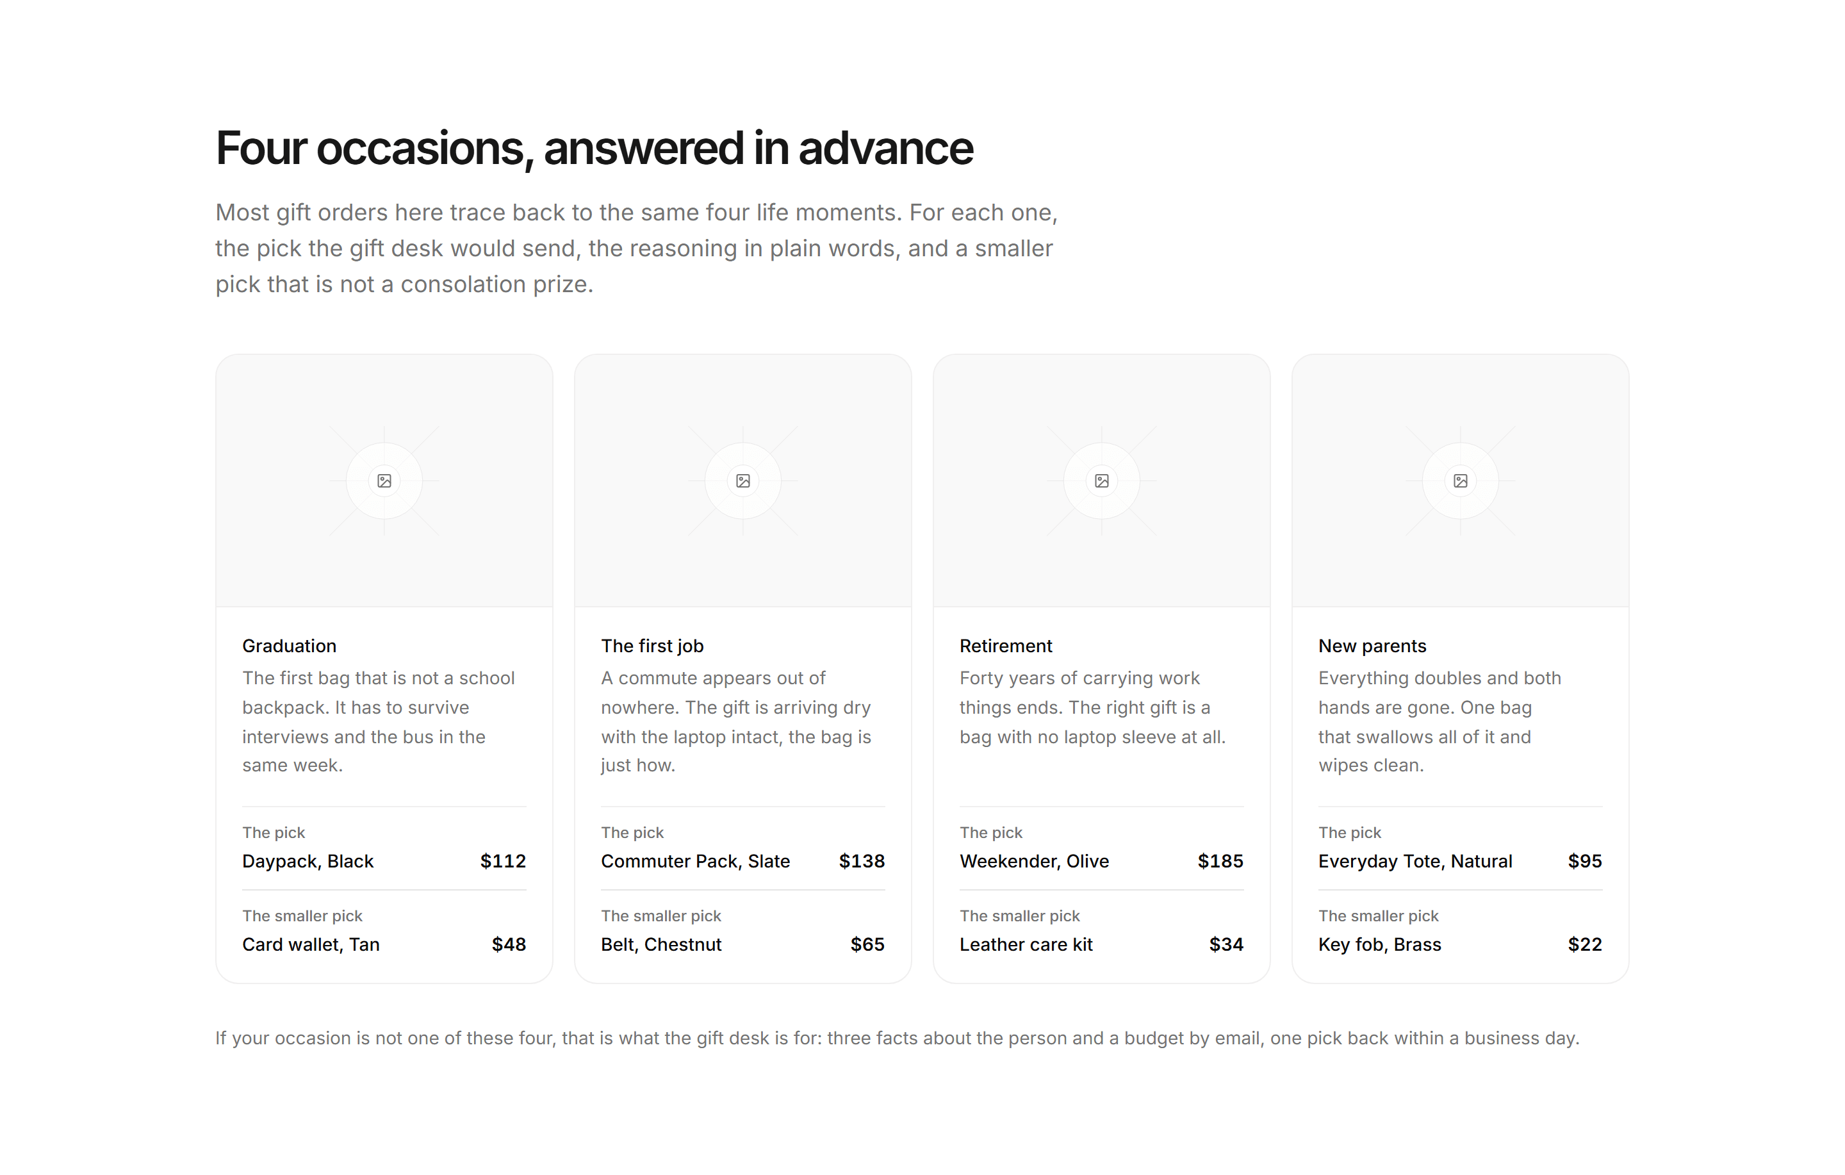Image resolution: width=1845 pixels, height=1175 pixels.
Task: Click the $185 Weekender price
Action: point(1220,860)
